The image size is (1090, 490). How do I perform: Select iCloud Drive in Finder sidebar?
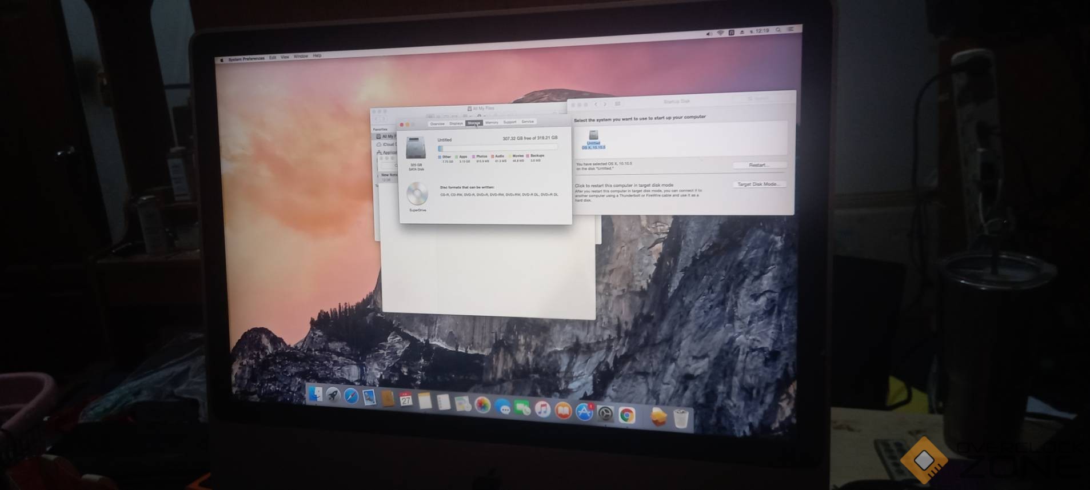point(386,144)
